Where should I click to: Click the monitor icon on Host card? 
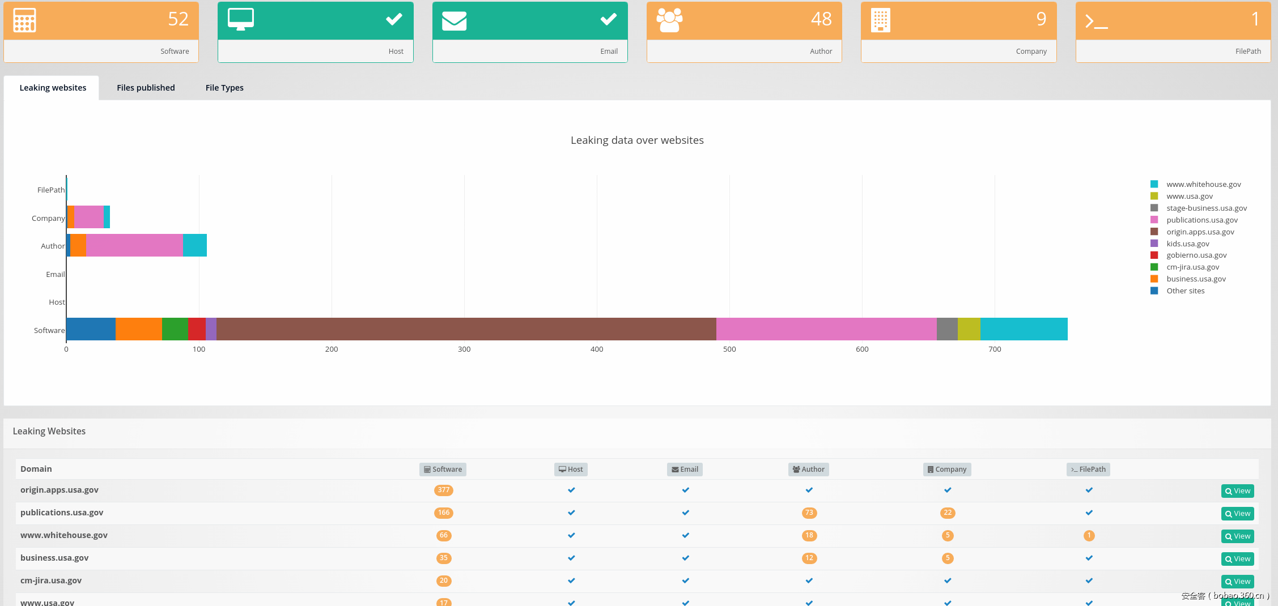[x=240, y=19]
